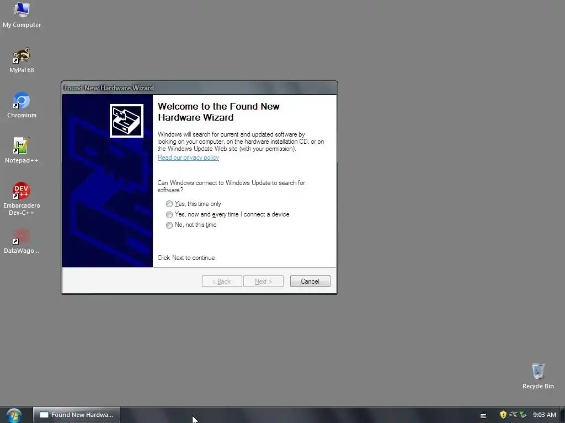This screenshot has width=565, height=423.
Task: Activate Found New Hardwa... taskbar button
Action: click(x=77, y=415)
